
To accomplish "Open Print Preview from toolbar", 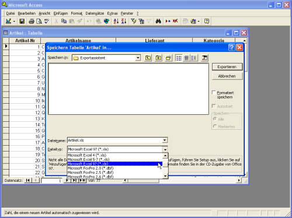I will [39, 21].
